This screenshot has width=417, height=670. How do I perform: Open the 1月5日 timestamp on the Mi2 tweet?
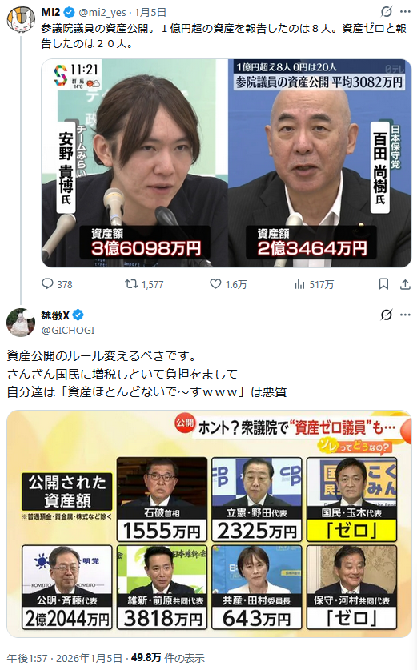coord(150,12)
